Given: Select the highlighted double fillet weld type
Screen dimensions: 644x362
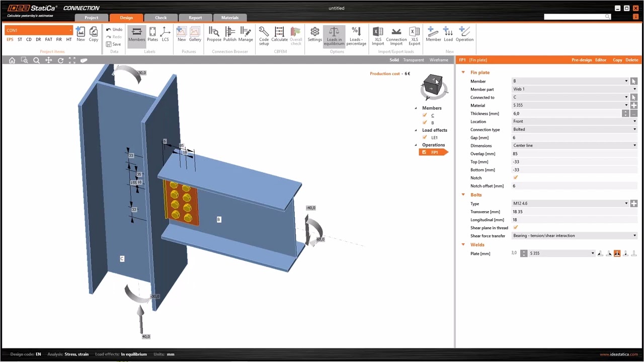Looking at the screenshot, I should pos(617,253).
